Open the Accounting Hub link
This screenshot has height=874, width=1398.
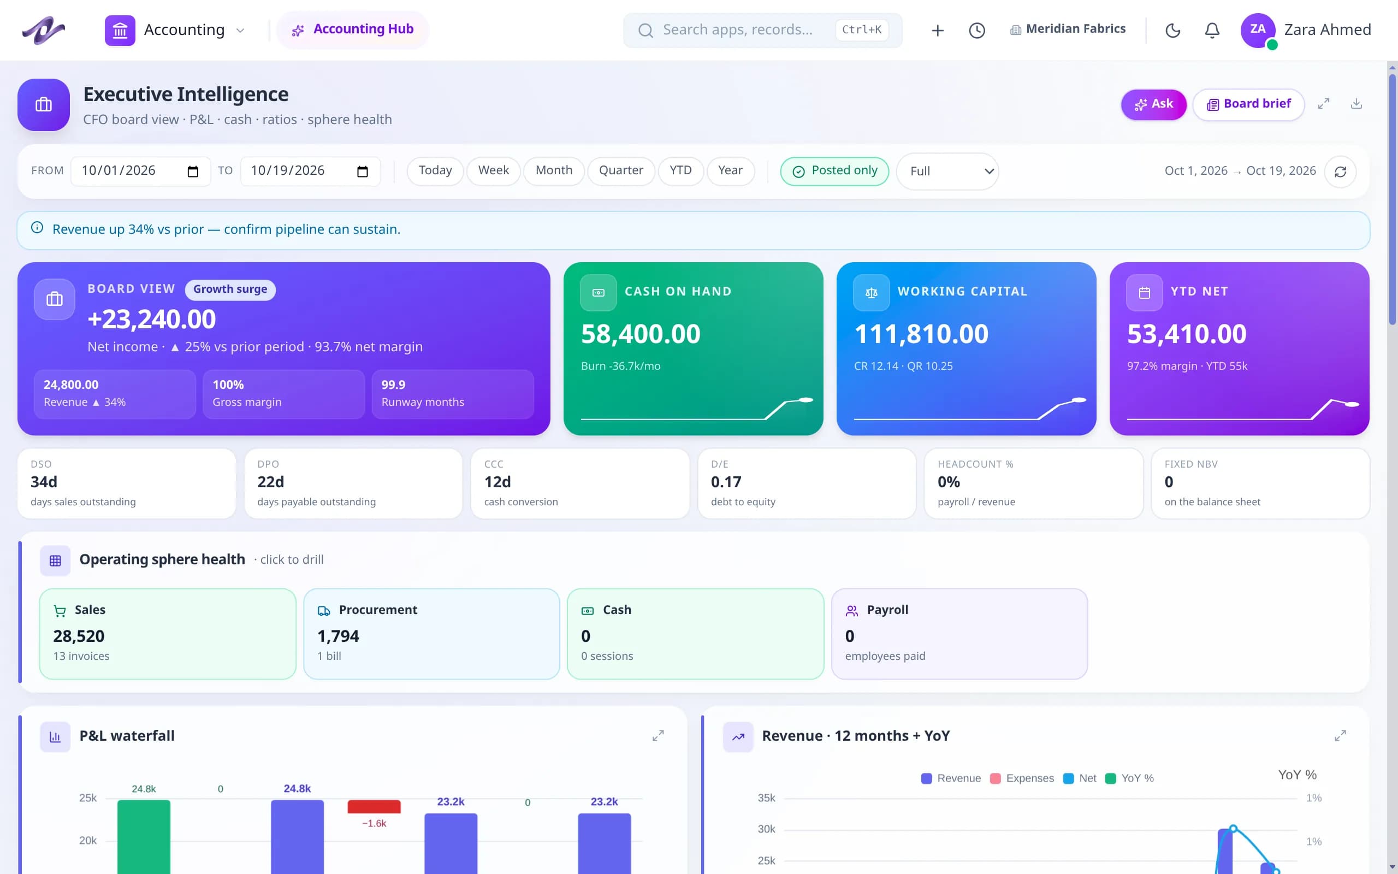pos(352,30)
